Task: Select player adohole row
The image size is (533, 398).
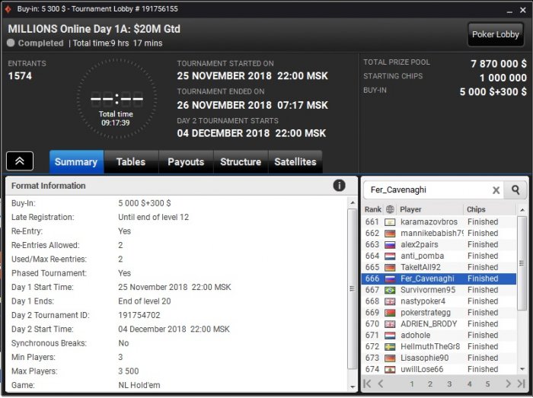Action: pyautogui.click(x=439, y=335)
